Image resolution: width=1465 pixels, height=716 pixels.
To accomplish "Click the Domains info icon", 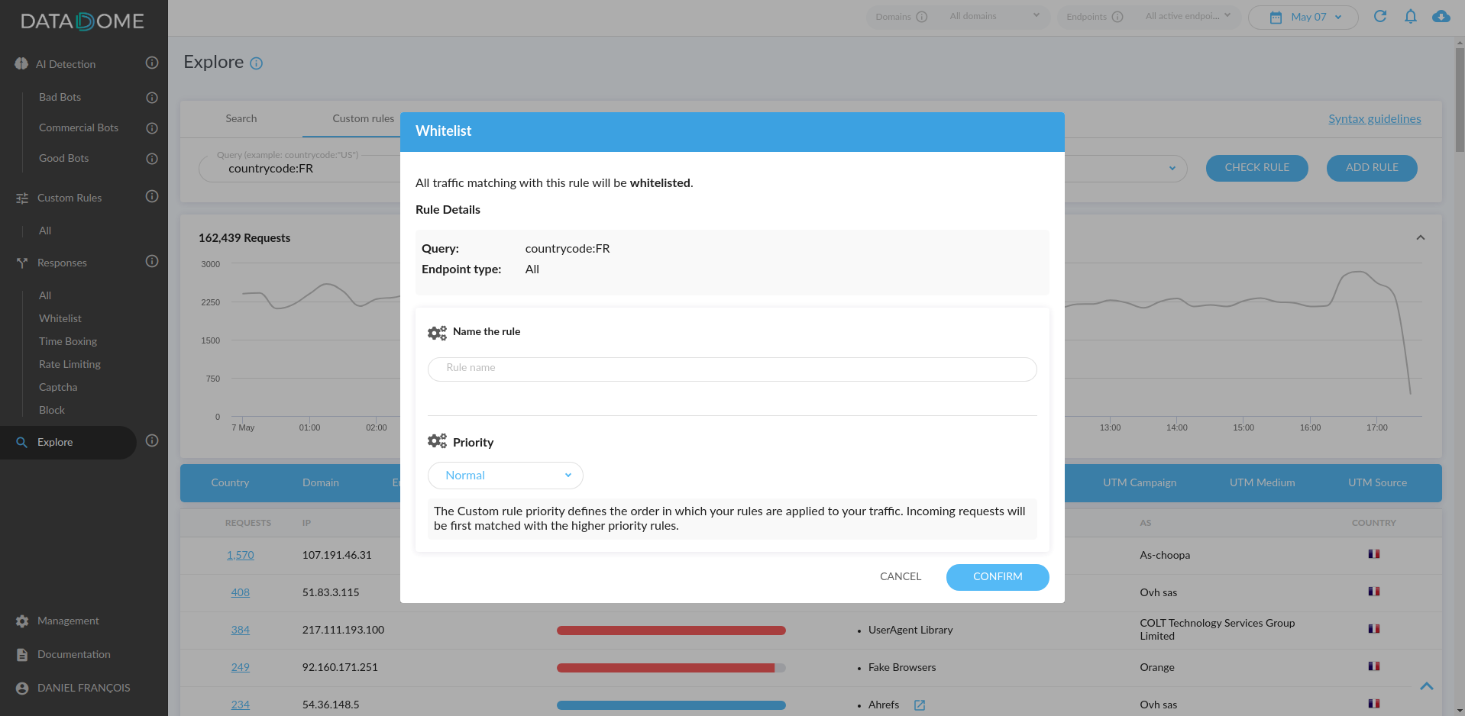I will [x=922, y=17].
